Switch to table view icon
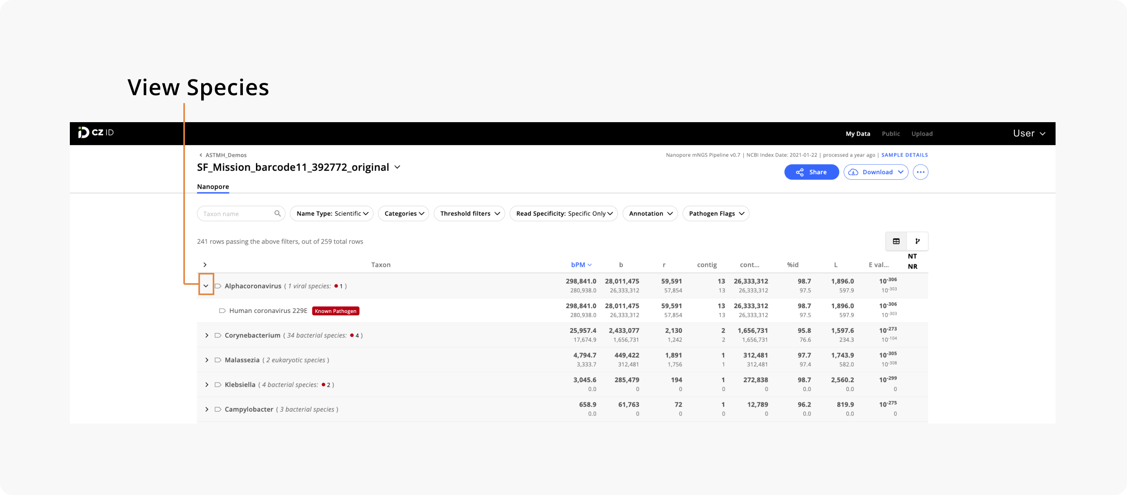The image size is (1127, 495). (896, 241)
